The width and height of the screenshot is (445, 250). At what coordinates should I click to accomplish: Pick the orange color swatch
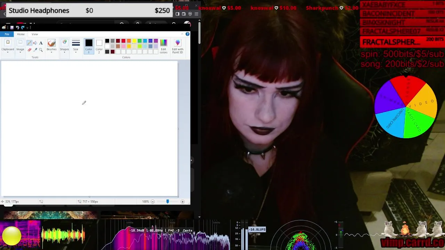click(x=129, y=41)
